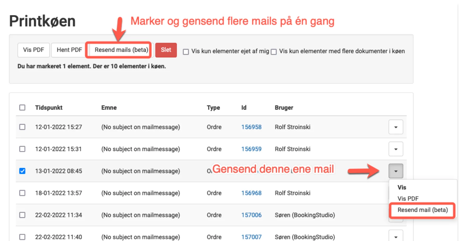
Task: Click the Tidspunkt column header
Action: pos(48,107)
